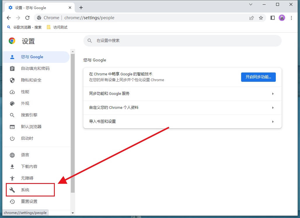
Task: Open the tab search chevron in title bar
Action: pyautogui.click(x=251, y=4)
